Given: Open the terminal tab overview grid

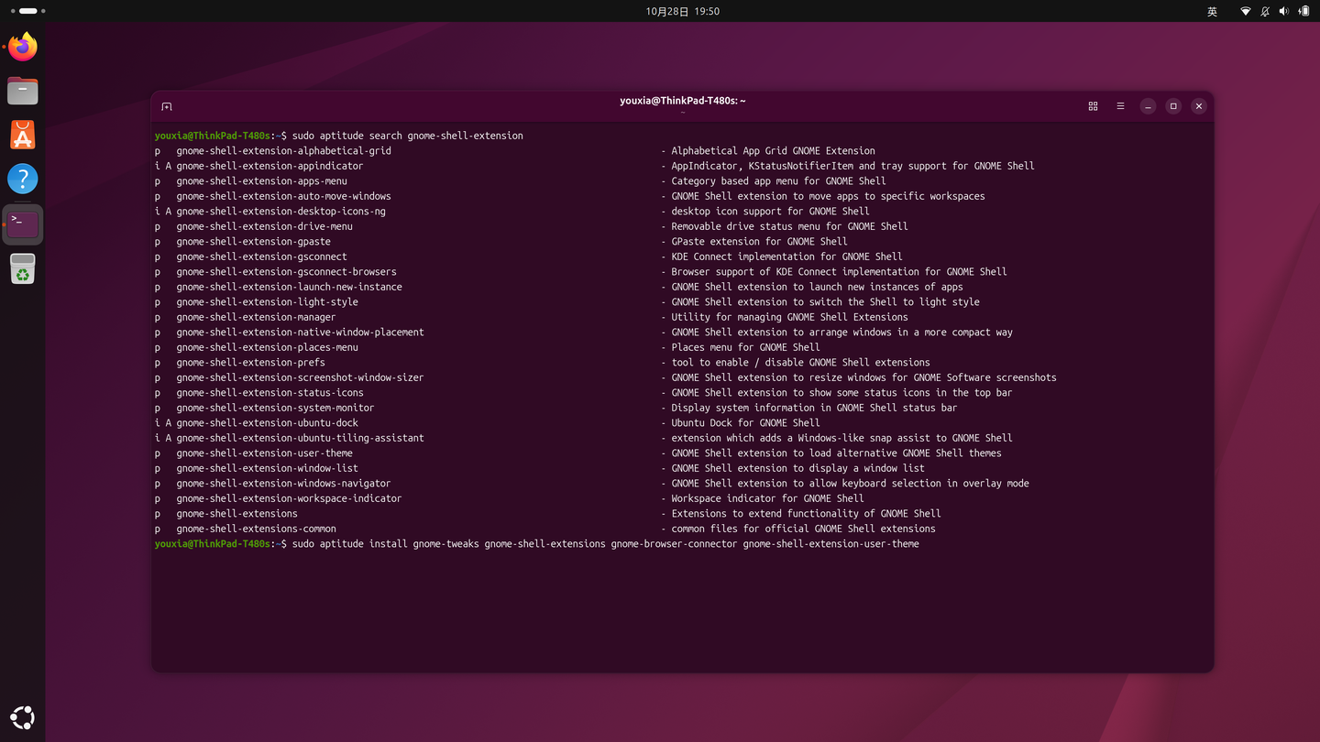Looking at the screenshot, I should point(1093,105).
